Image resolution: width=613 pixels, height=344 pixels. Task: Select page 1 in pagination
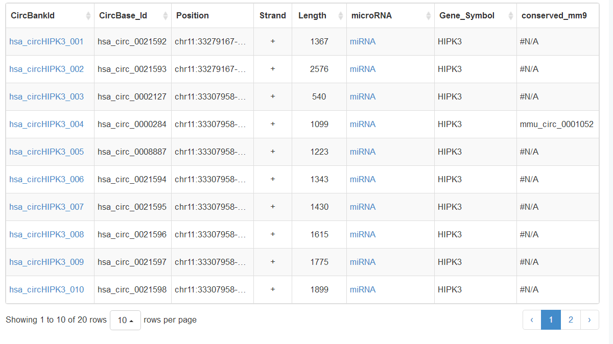click(x=551, y=320)
